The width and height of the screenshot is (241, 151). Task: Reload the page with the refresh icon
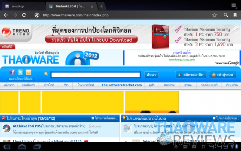pyautogui.click(x=24, y=15)
